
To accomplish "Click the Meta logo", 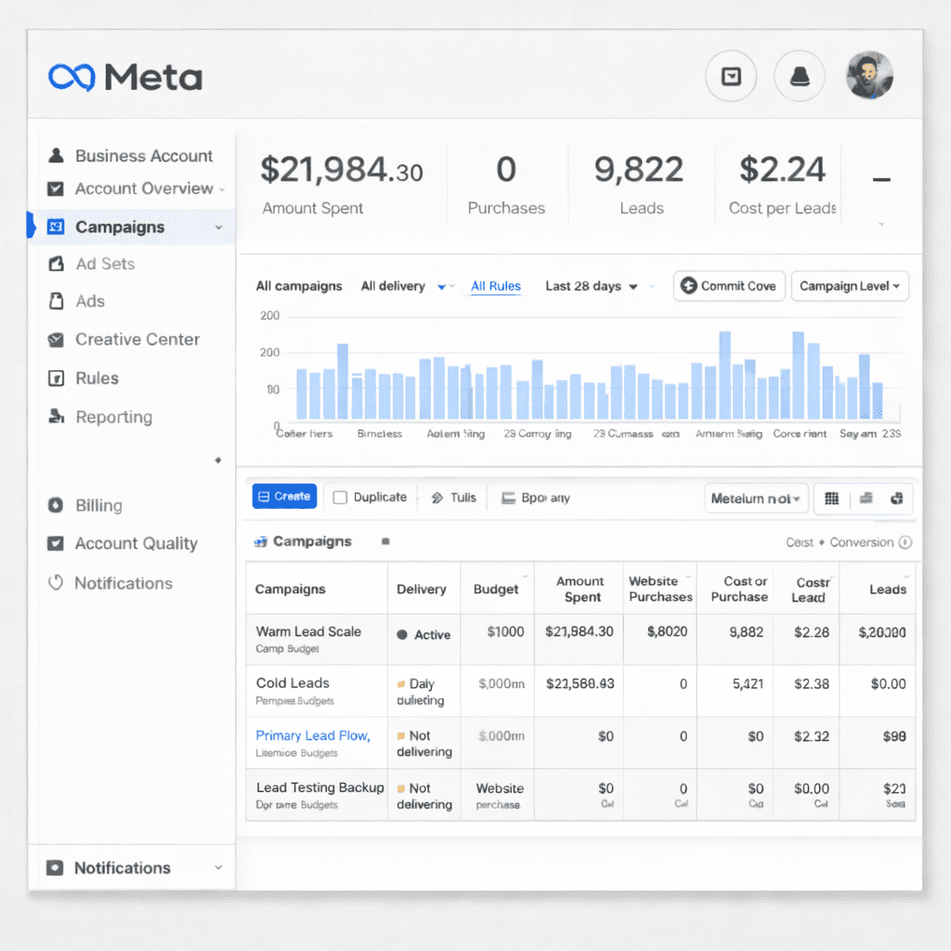I will click(125, 77).
